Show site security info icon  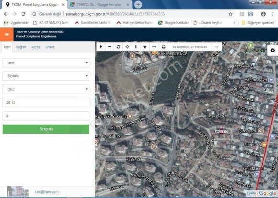34,14
